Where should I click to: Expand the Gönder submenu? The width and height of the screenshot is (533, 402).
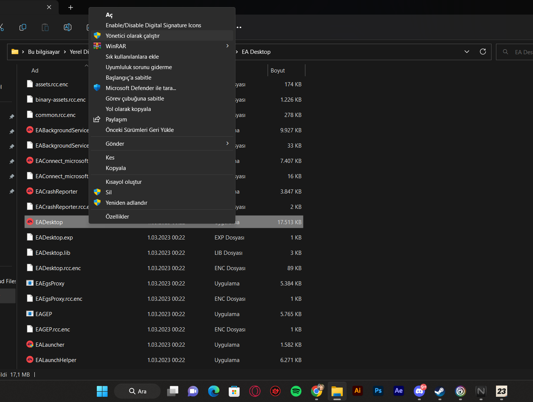[x=162, y=144]
